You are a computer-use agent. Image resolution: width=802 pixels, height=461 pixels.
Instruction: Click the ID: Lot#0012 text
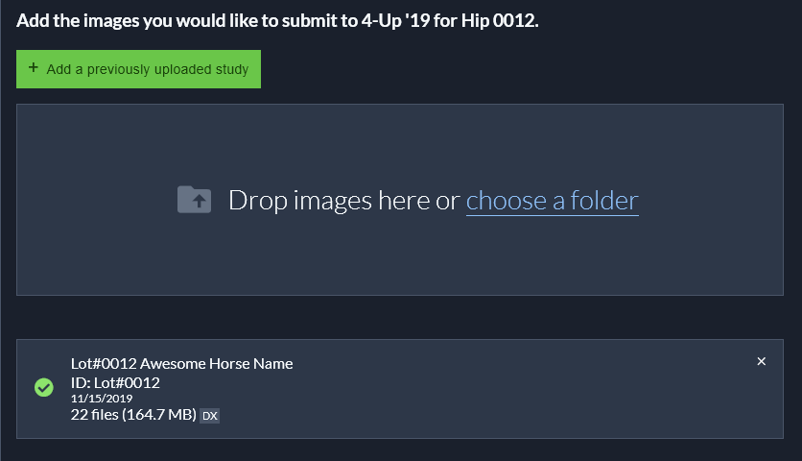115,382
